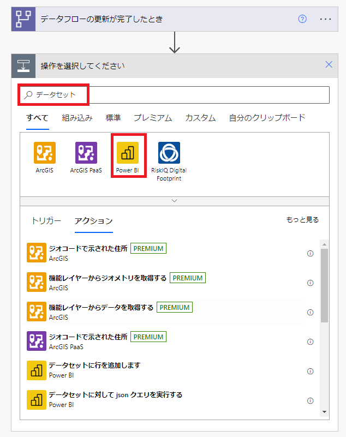Click Power BI icon beside json クエリ action
Image resolution: width=346 pixels, height=437 pixels.
click(x=37, y=400)
